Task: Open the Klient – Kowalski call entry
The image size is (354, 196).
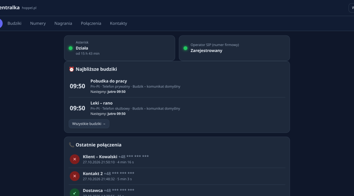Action: [x=177, y=159]
